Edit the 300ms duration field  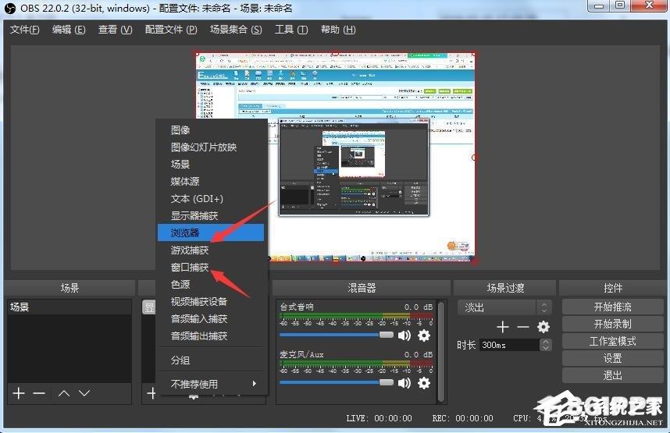click(509, 345)
